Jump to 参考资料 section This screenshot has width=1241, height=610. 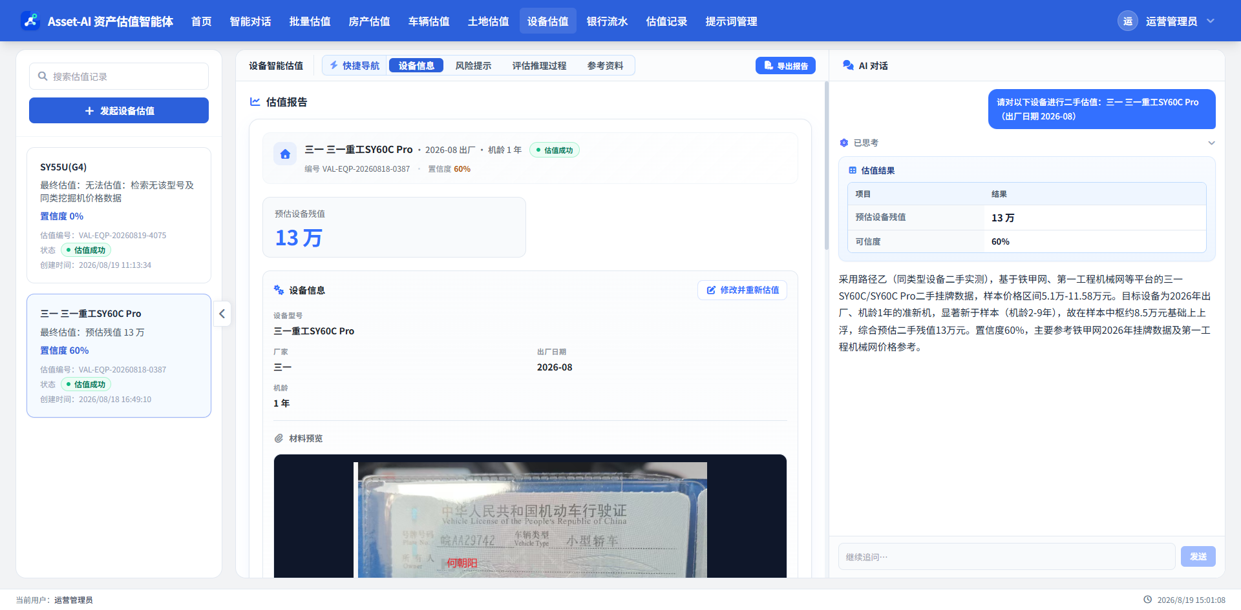(605, 65)
